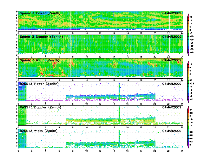Pick the magenta top arrow of the 2.4 to 0 colorbar
Image resolution: width=210 pixels, height=162 pixels.
188,108
